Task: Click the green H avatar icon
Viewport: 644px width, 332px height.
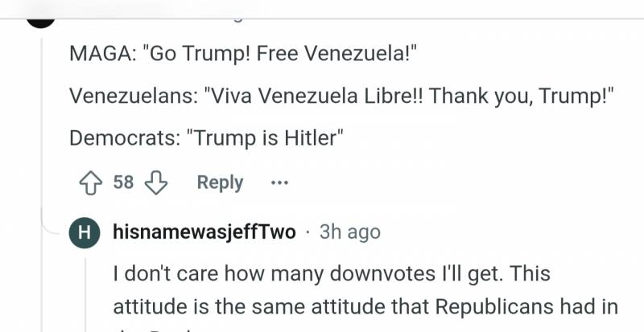Action: [85, 232]
